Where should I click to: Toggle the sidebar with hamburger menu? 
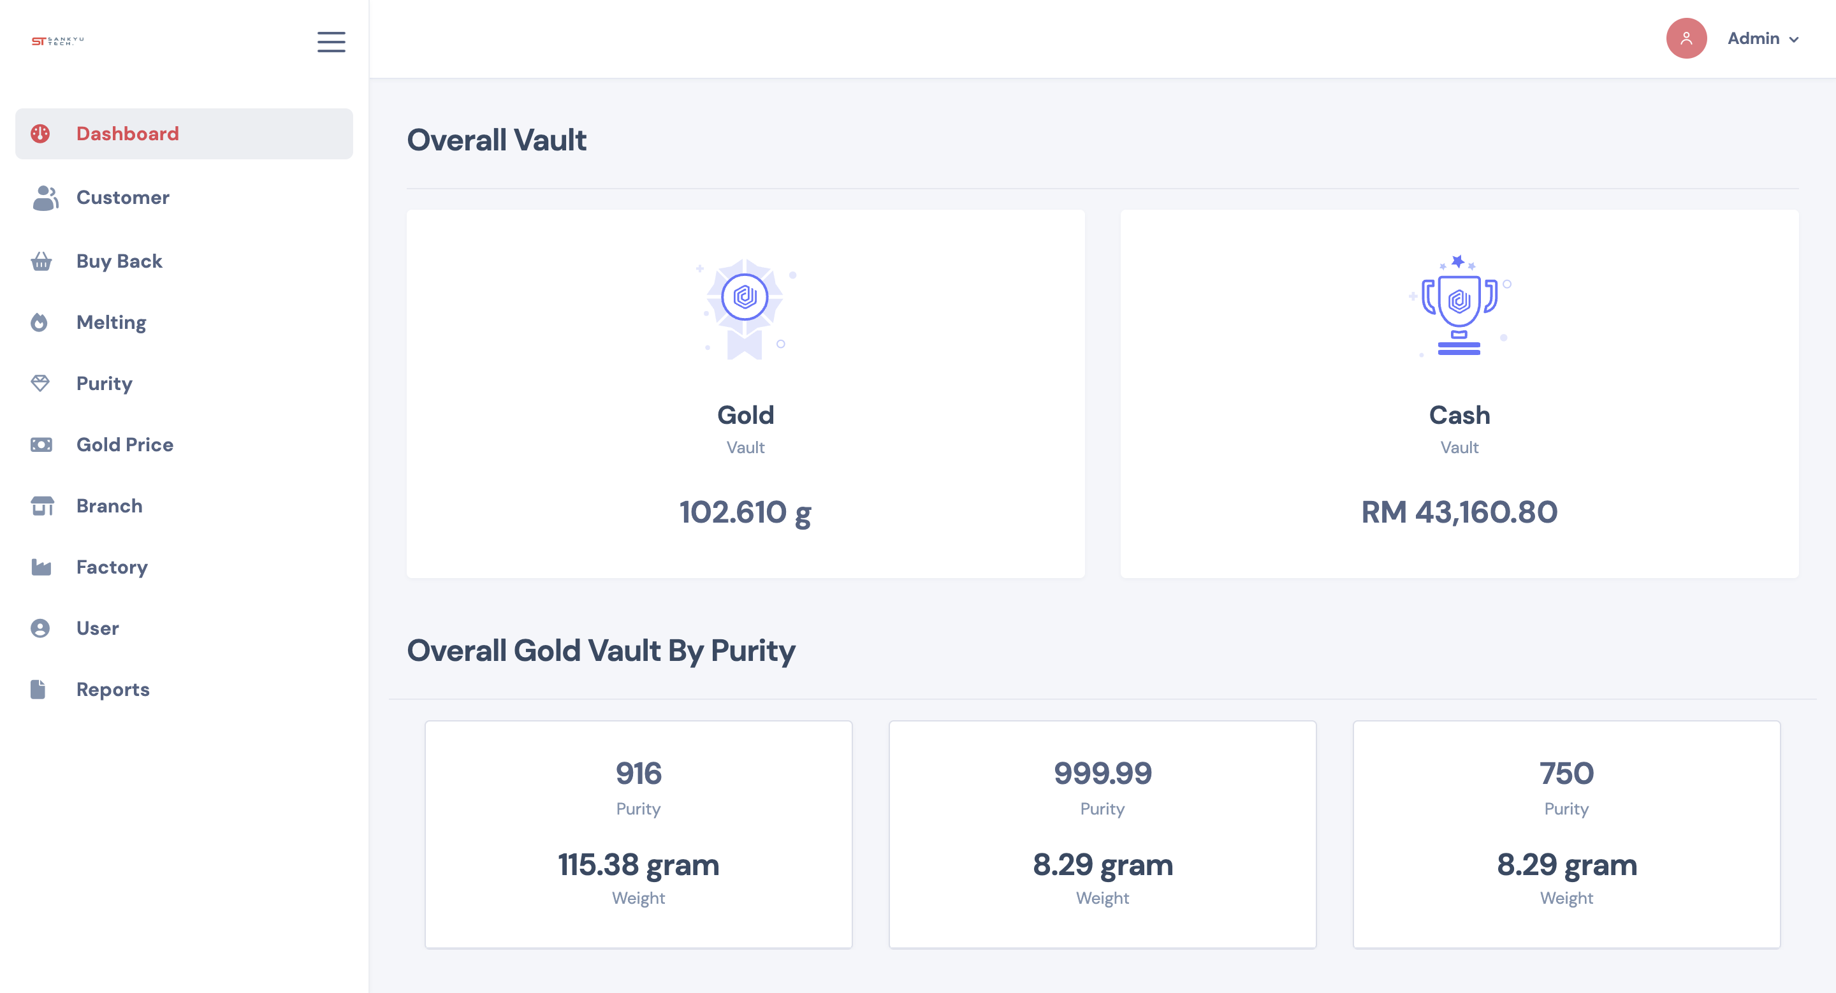[331, 42]
